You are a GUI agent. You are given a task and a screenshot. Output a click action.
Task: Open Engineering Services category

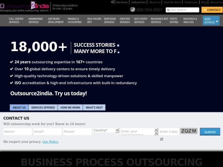35,20
